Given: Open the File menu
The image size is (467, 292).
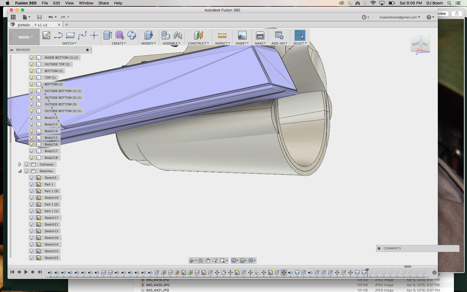Looking at the screenshot, I should (45, 3).
